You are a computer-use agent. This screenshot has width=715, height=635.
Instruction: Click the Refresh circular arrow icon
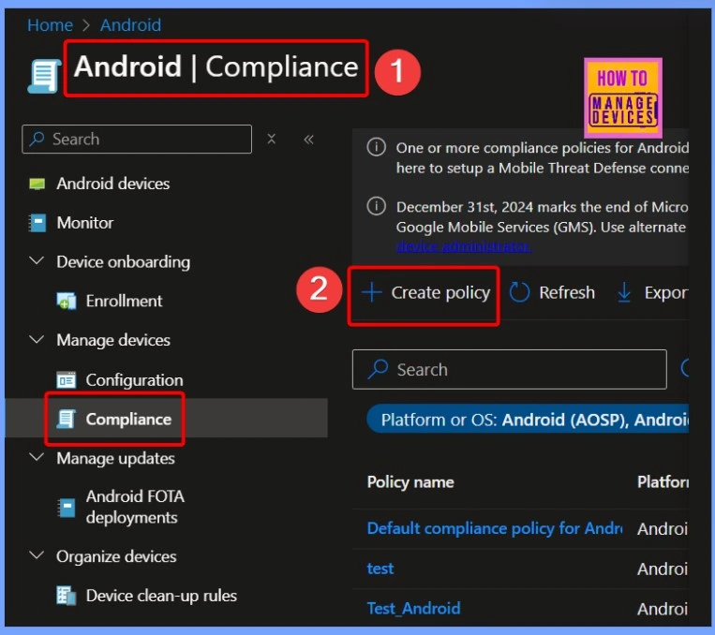pyautogui.click(x=519, y=292)
